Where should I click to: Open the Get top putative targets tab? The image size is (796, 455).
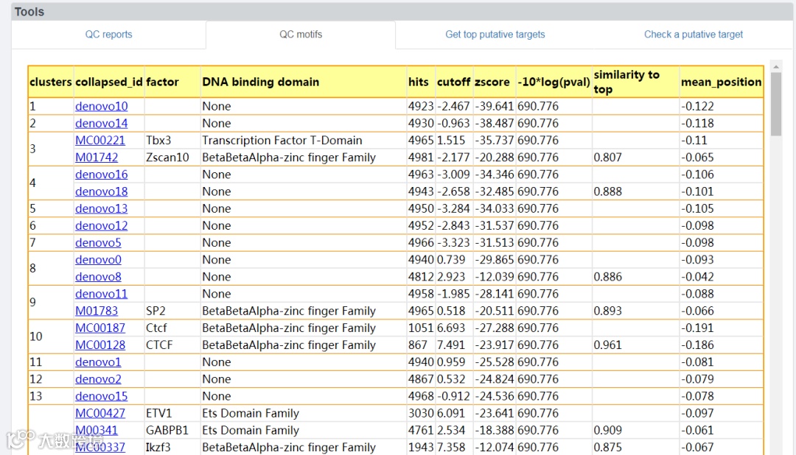pos(495,35)
